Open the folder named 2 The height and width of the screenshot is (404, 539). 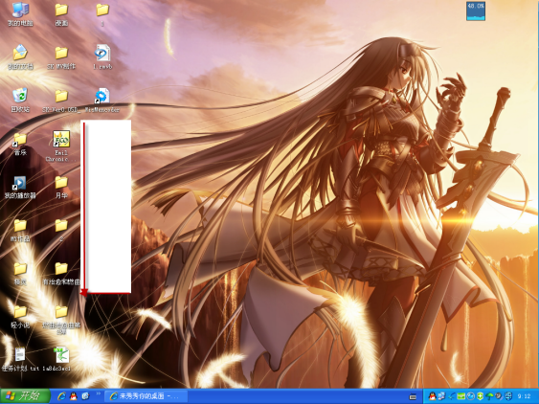point(61,231)
